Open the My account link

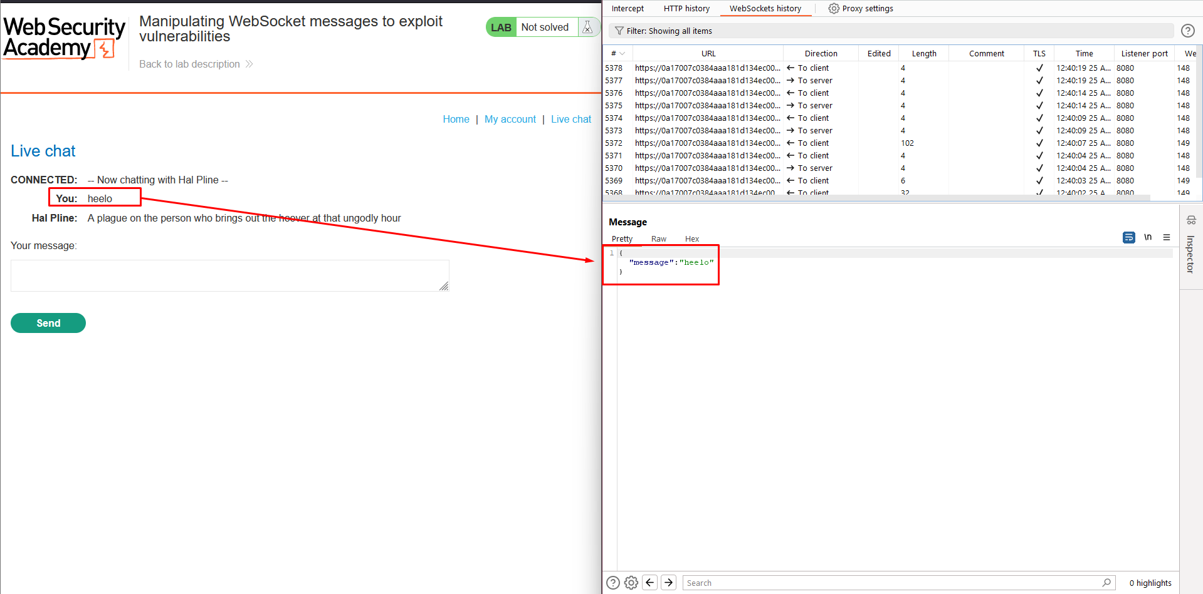click(510, 119)
